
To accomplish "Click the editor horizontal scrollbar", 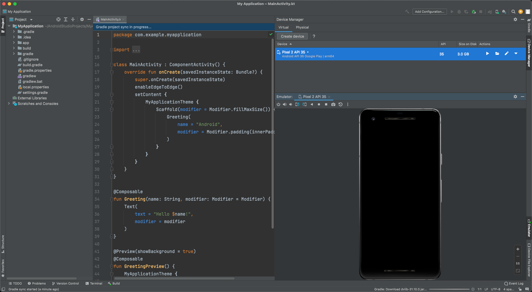I will pyautogui.click(x=175, y=278).
